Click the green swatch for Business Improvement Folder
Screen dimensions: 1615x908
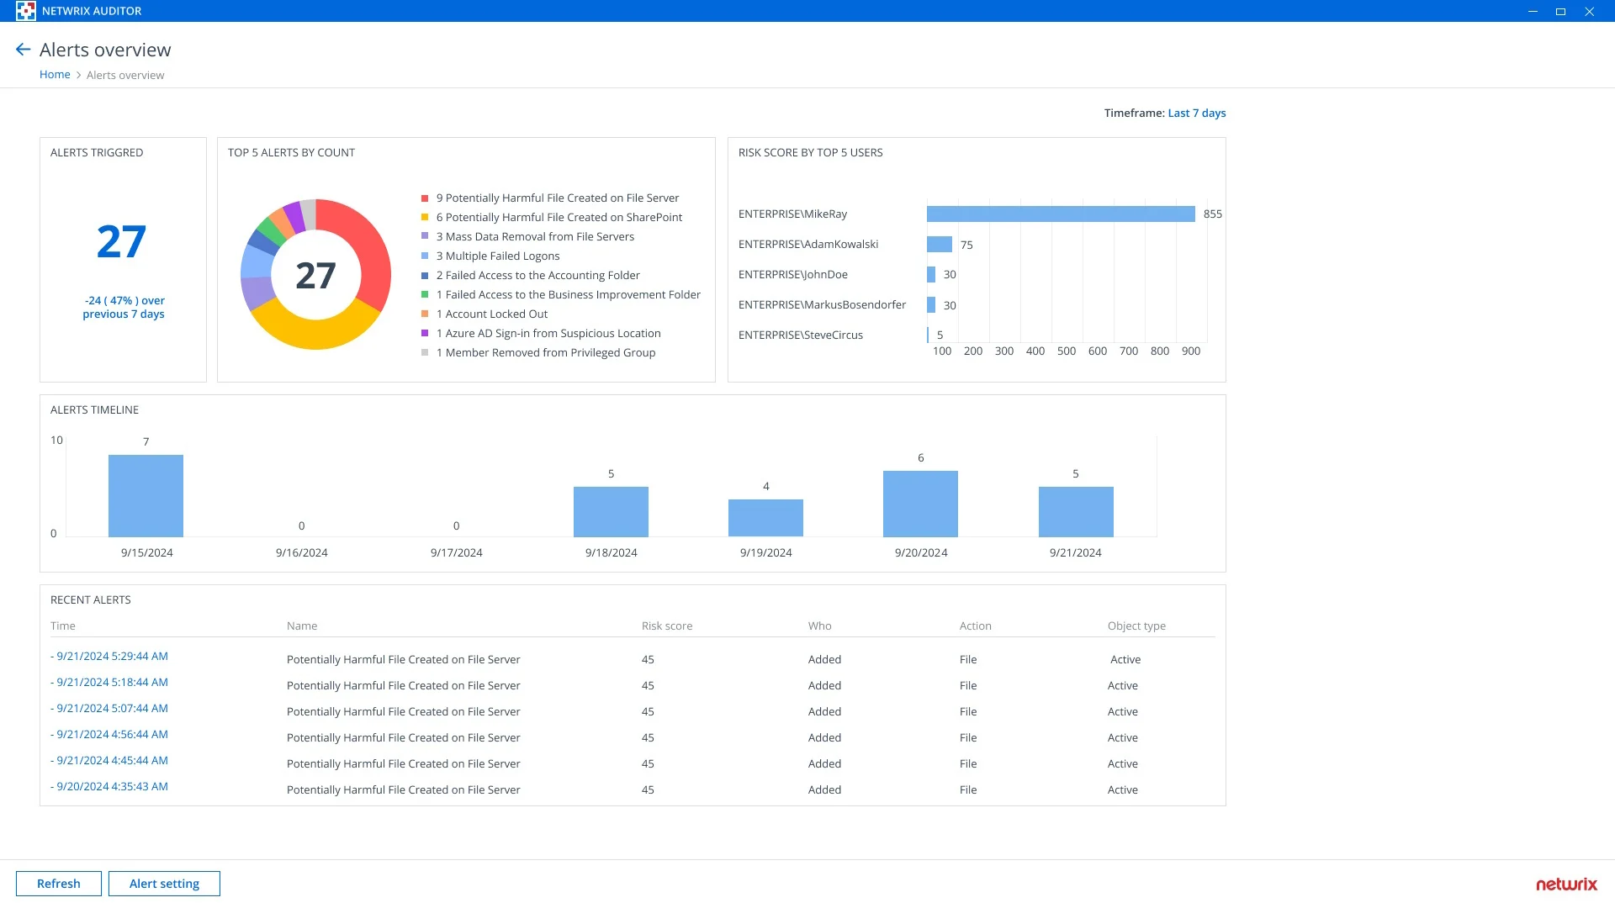coord(425,294)
